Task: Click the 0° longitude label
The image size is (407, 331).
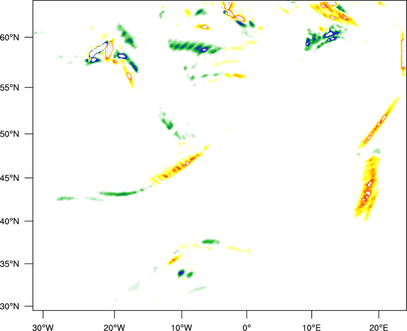Action: click(246, 327)
